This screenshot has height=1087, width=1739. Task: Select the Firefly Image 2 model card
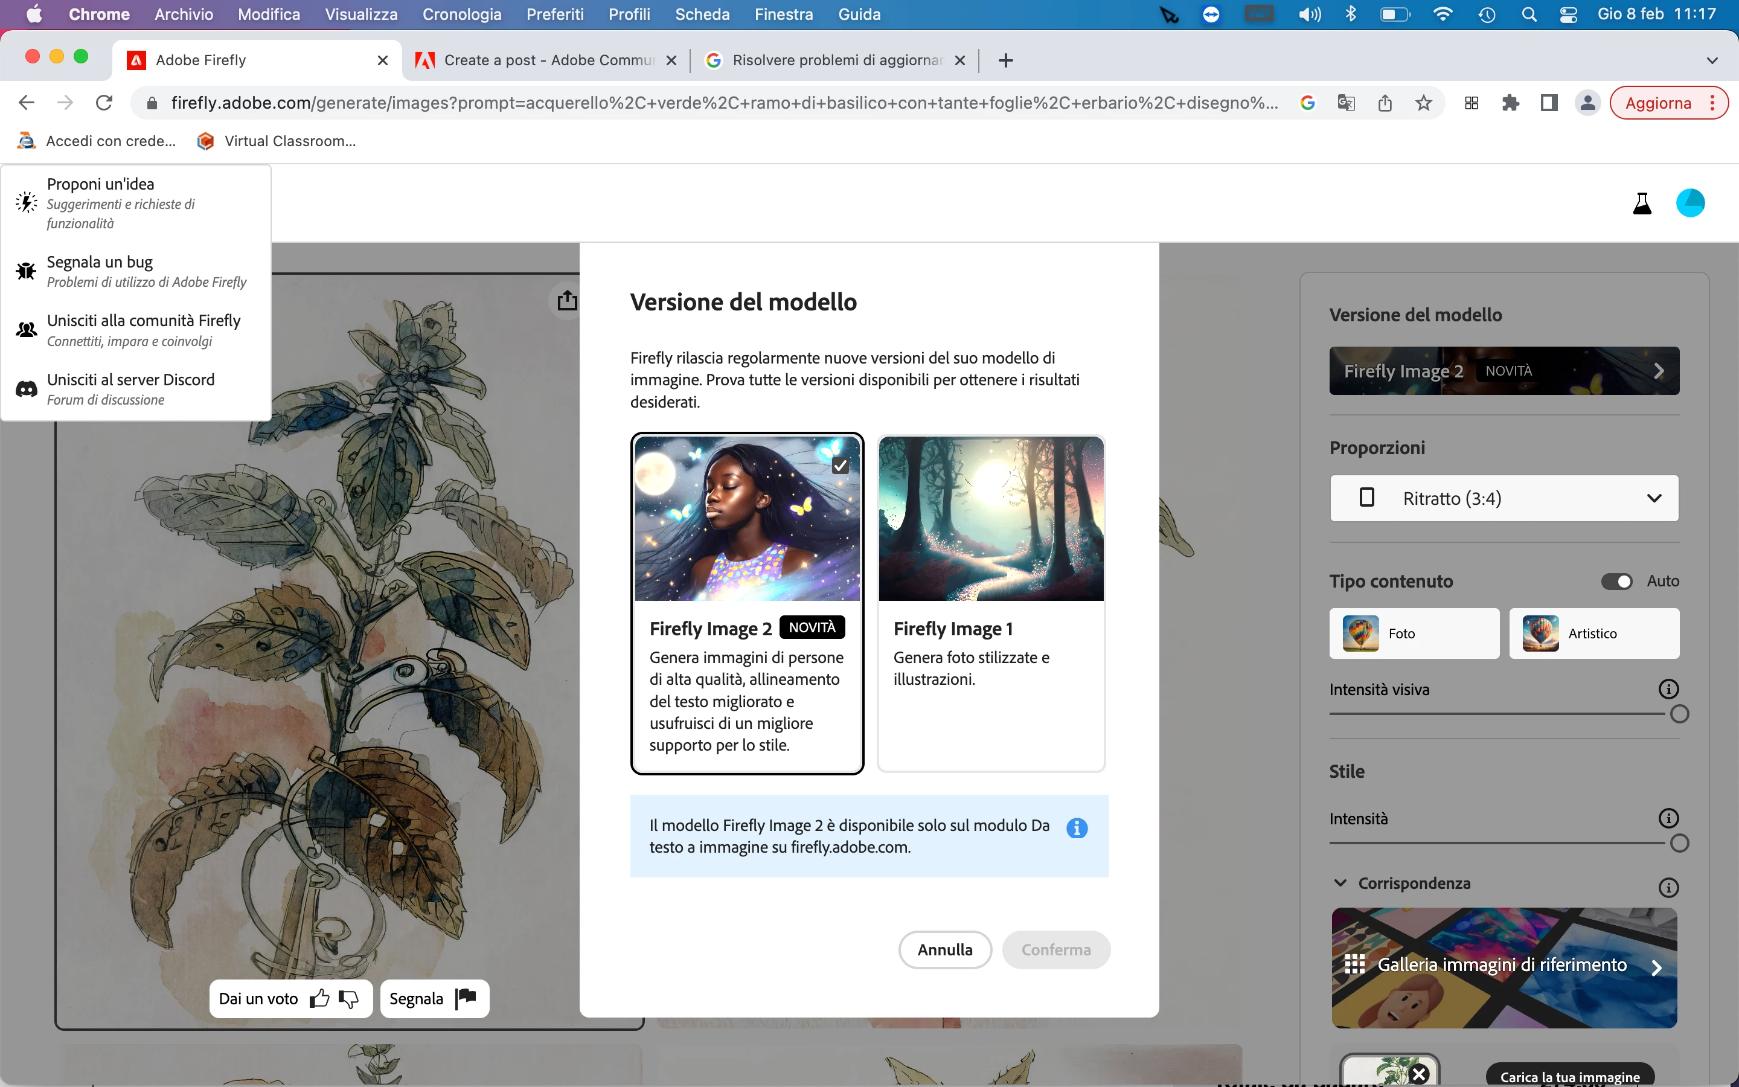746,603
